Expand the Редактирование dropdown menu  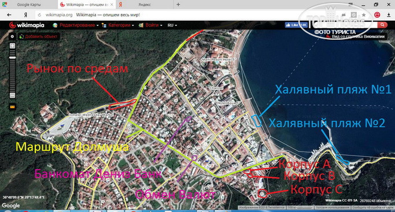pos(76,25)
